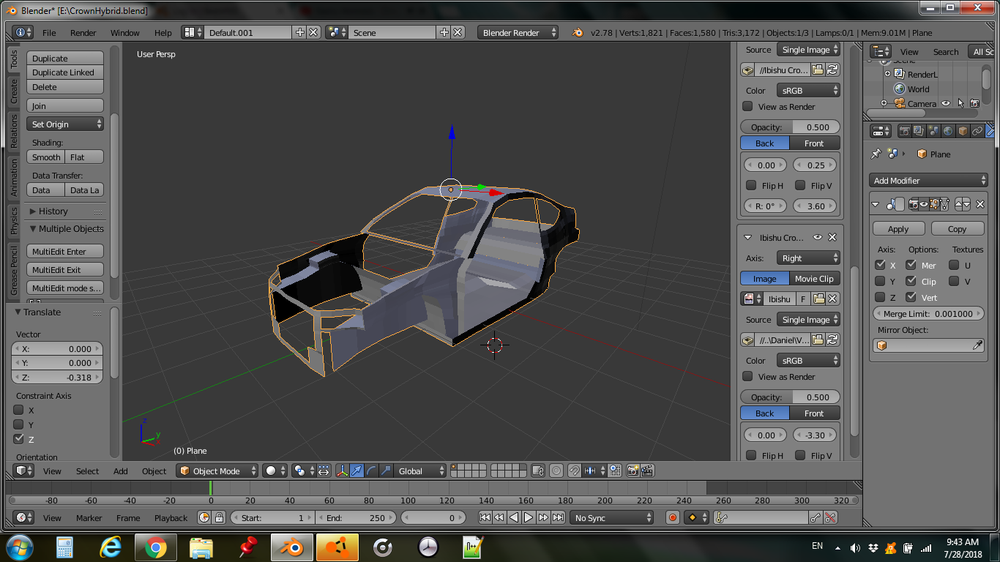Click the OpenGL render camera icon
This screenshot has height=562, width=1000.
[x=633, y=471]
